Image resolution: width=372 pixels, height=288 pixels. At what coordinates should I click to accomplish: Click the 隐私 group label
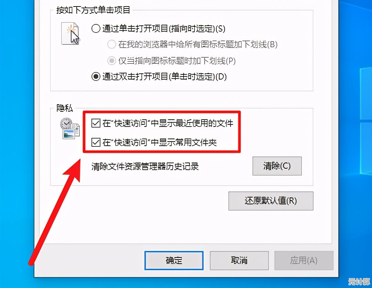(65, 108)
